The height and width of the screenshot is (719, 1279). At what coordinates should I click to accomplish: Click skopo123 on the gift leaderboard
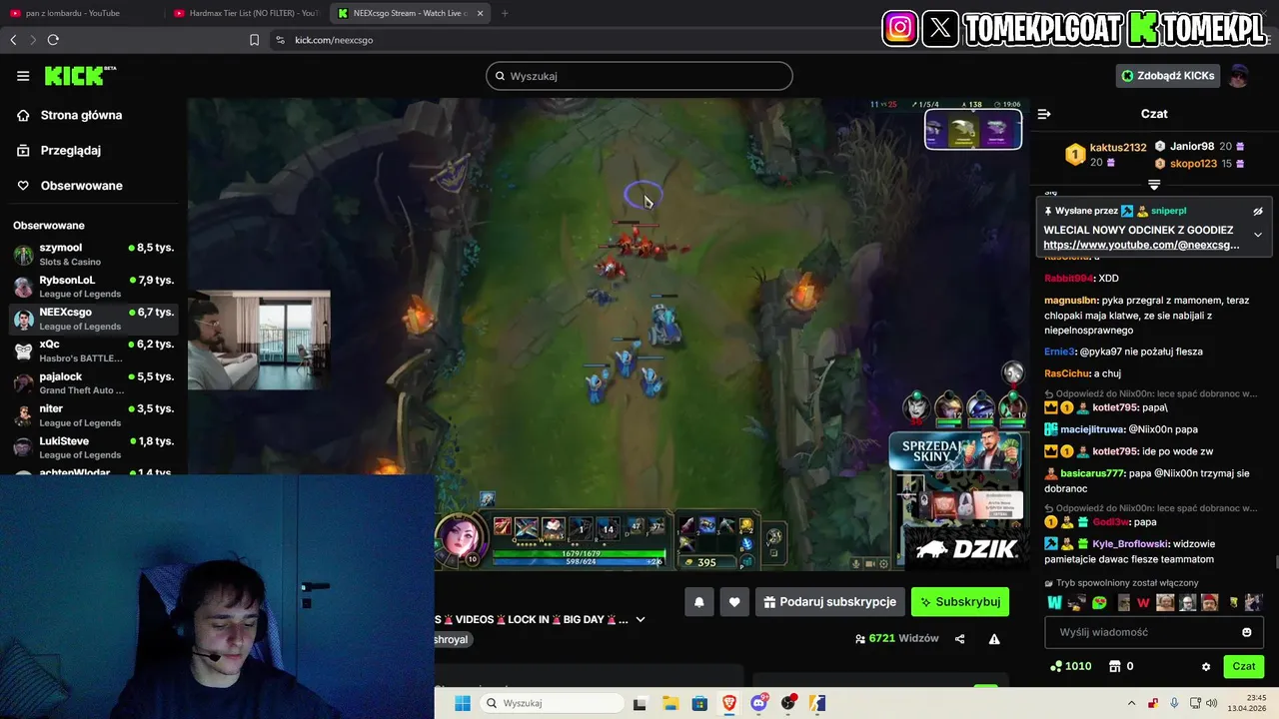click(1193, 164)
